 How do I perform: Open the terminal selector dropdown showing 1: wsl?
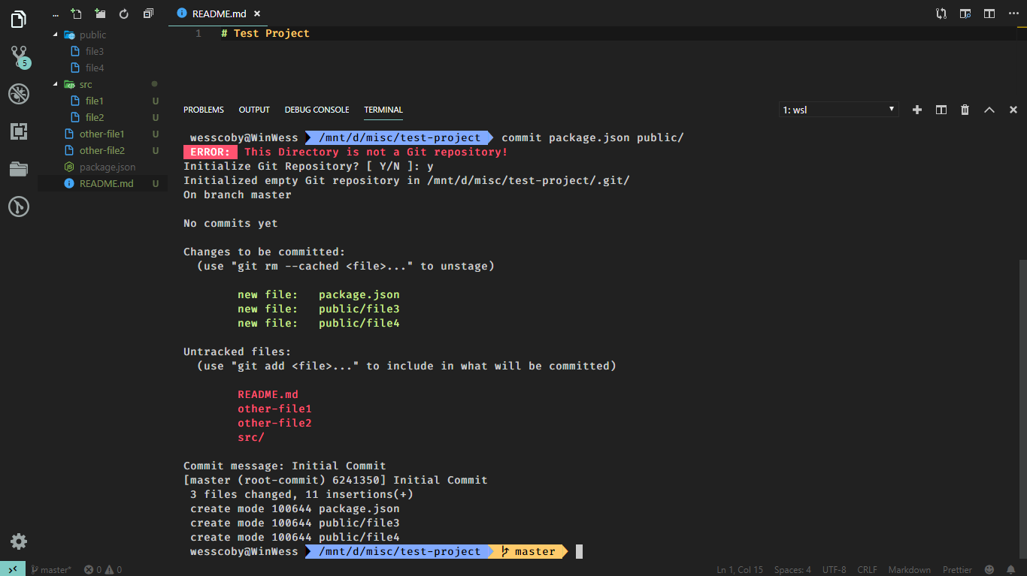(x=839, y=110)
